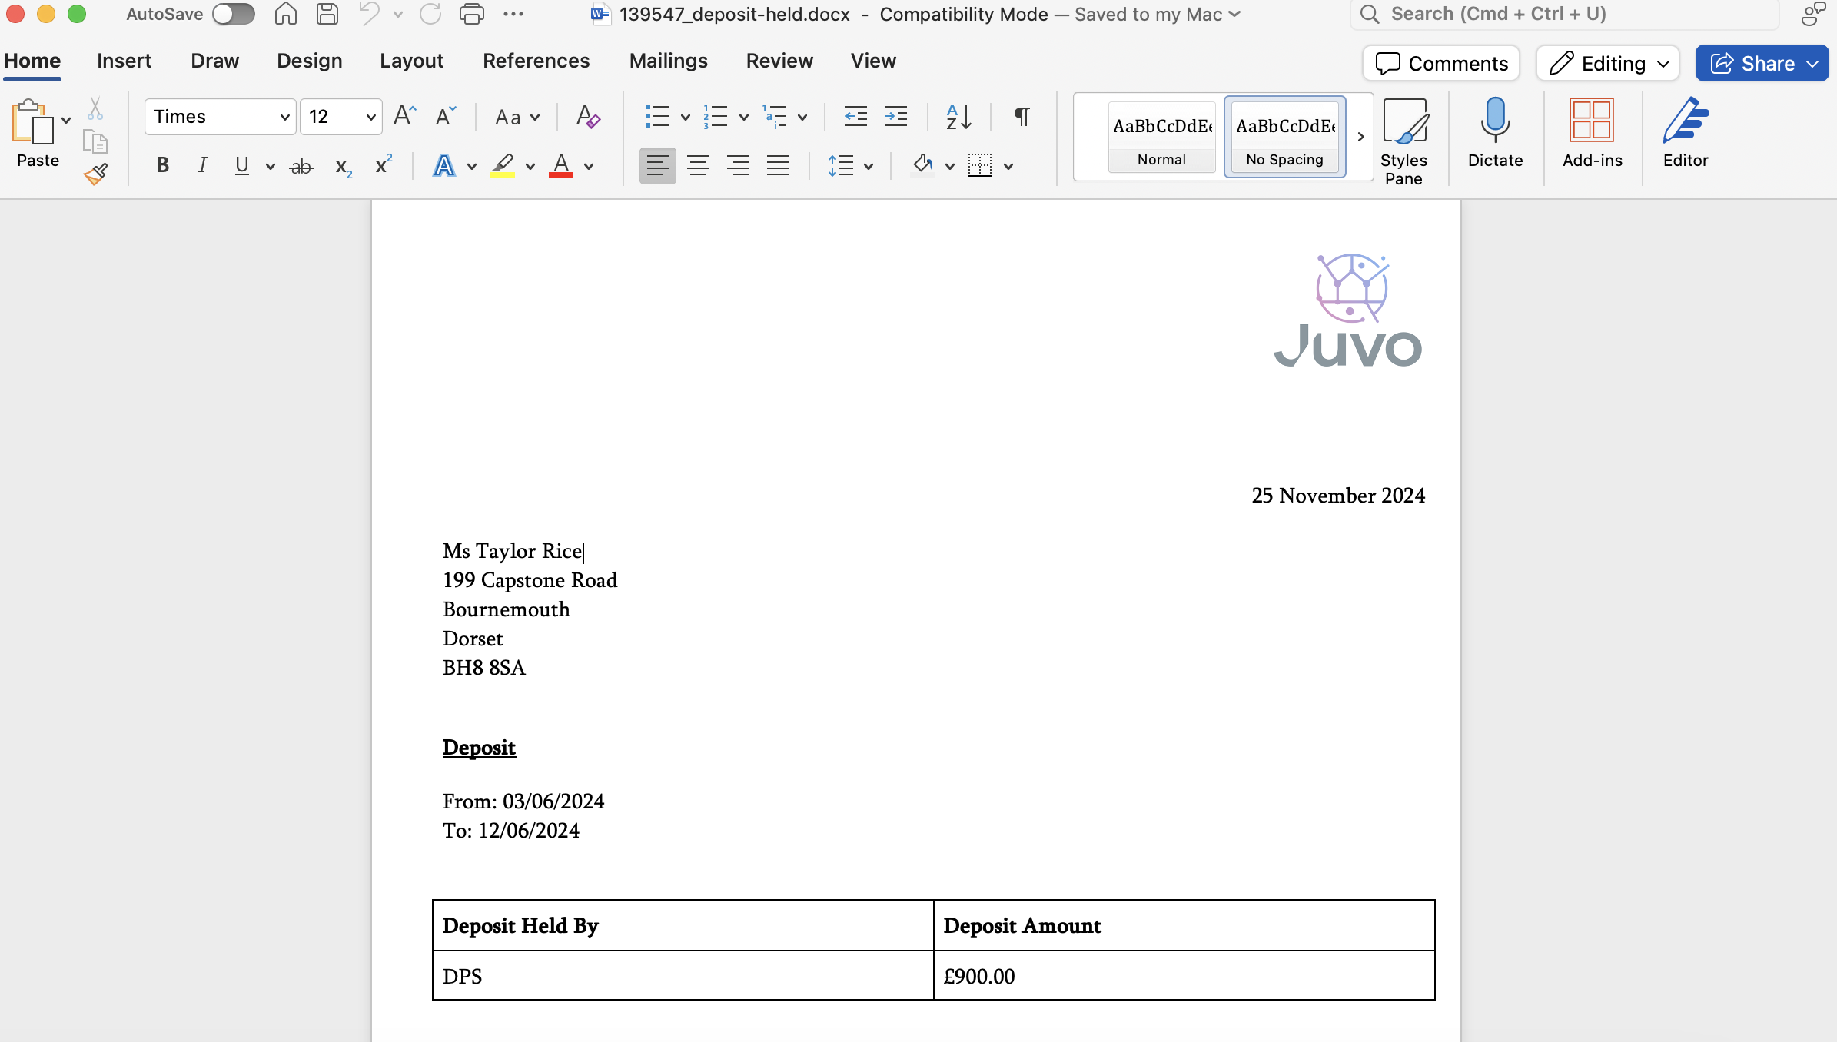This screenshot has width=1837, height=1042.
Task: Toggle the AutoSave switch on
Action: click(233, 14)
